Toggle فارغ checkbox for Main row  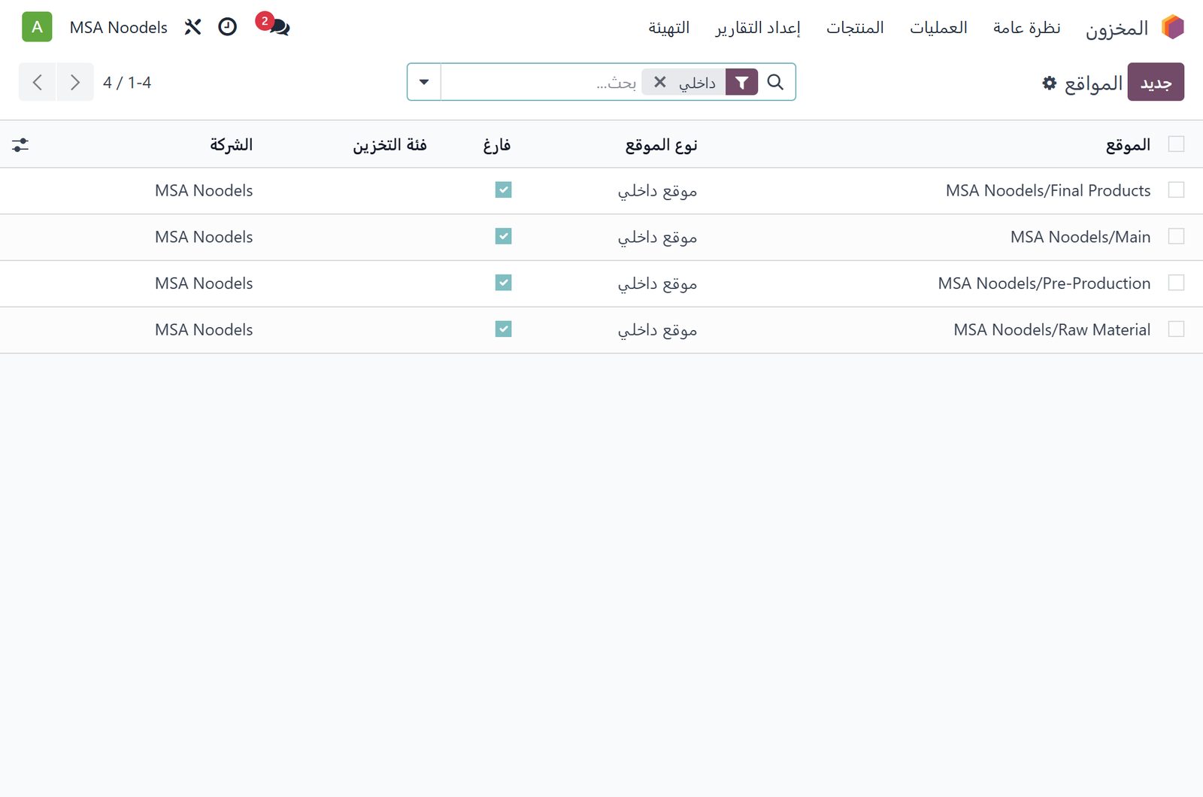pos(503,237)
